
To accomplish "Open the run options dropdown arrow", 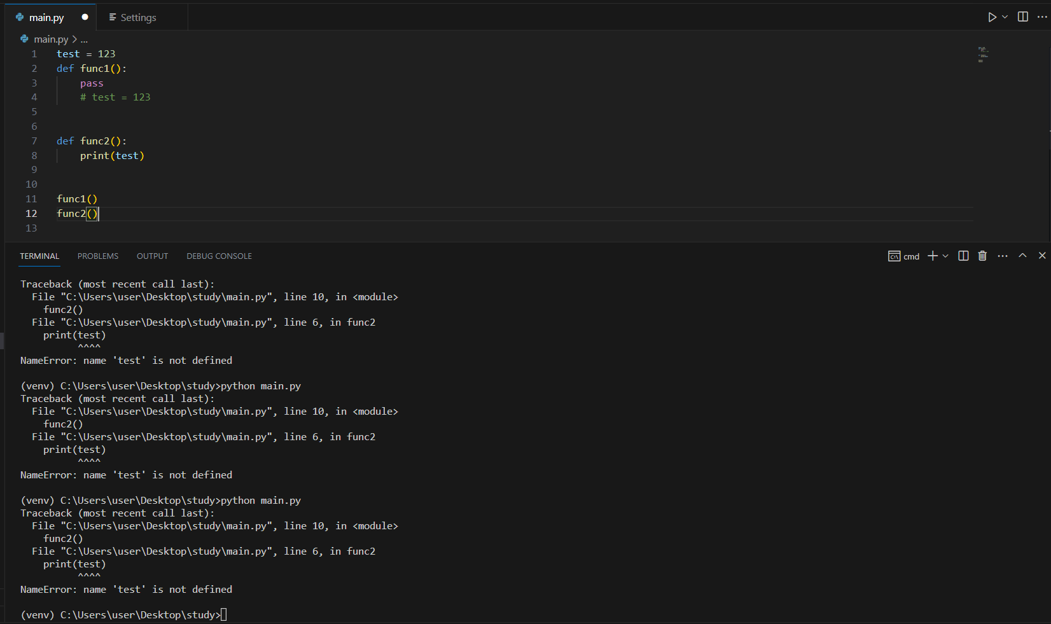I will click(x=1005, y=17).
